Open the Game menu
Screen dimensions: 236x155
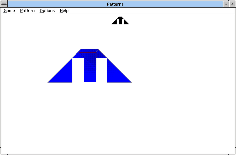pyautogui.click(x=9, y=11)
